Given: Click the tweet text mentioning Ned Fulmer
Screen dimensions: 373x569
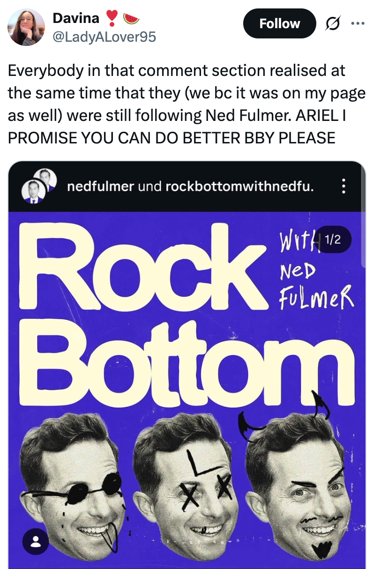Looking at the screenshot, I should point(186,104).
